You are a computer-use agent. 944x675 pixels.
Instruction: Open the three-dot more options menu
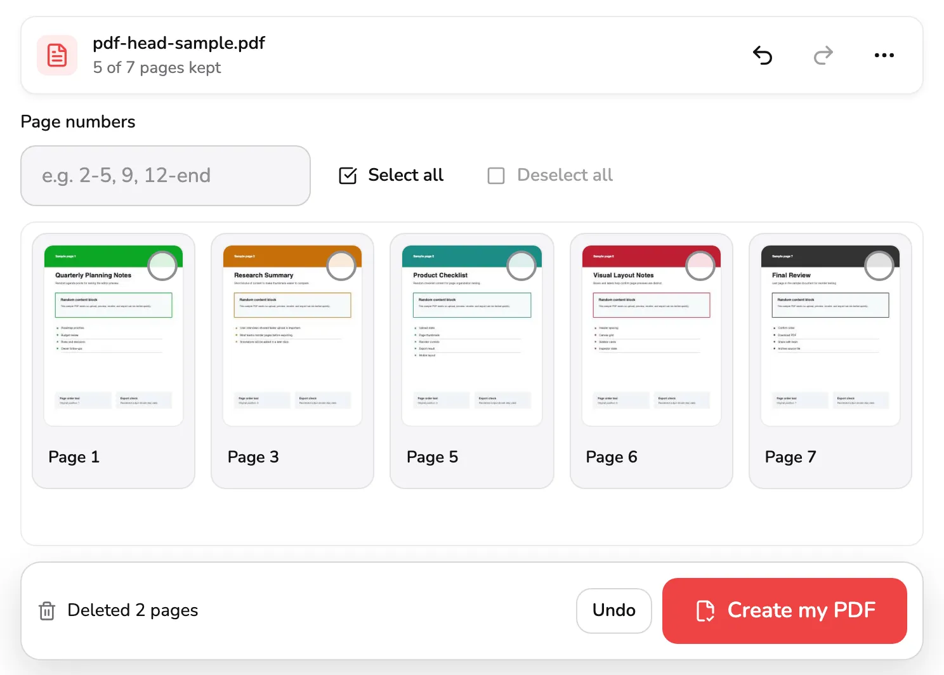pos(884,56)
